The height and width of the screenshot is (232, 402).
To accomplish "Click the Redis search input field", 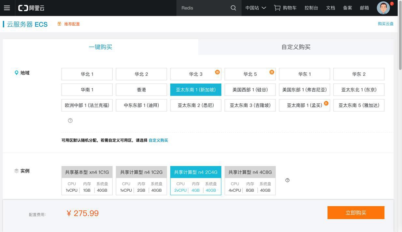I will click(202, 8).
